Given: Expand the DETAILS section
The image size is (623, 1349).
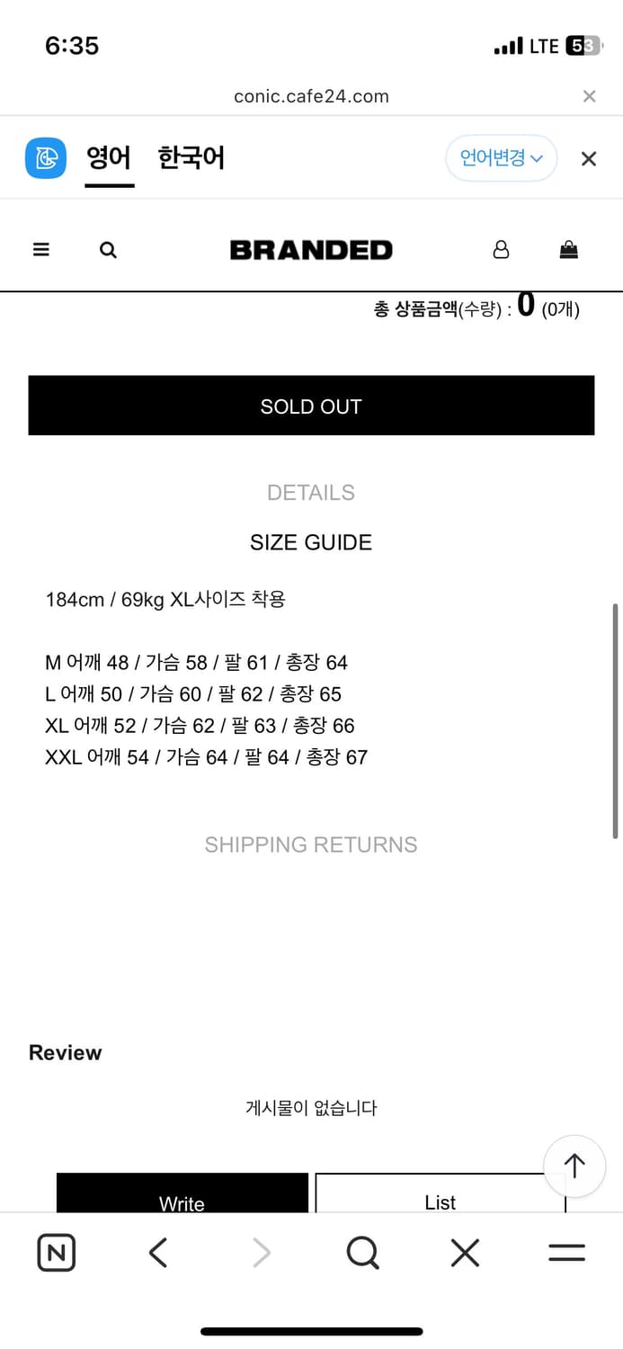Looking at the screenshot, I should tap(311, 493).
